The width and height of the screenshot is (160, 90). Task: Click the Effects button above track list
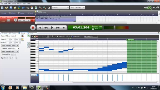point(12,13)
